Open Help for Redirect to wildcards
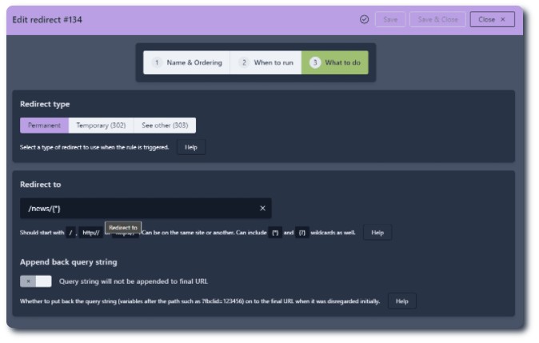The width and height of the screenshot is (539, 343). coord(377,233)
